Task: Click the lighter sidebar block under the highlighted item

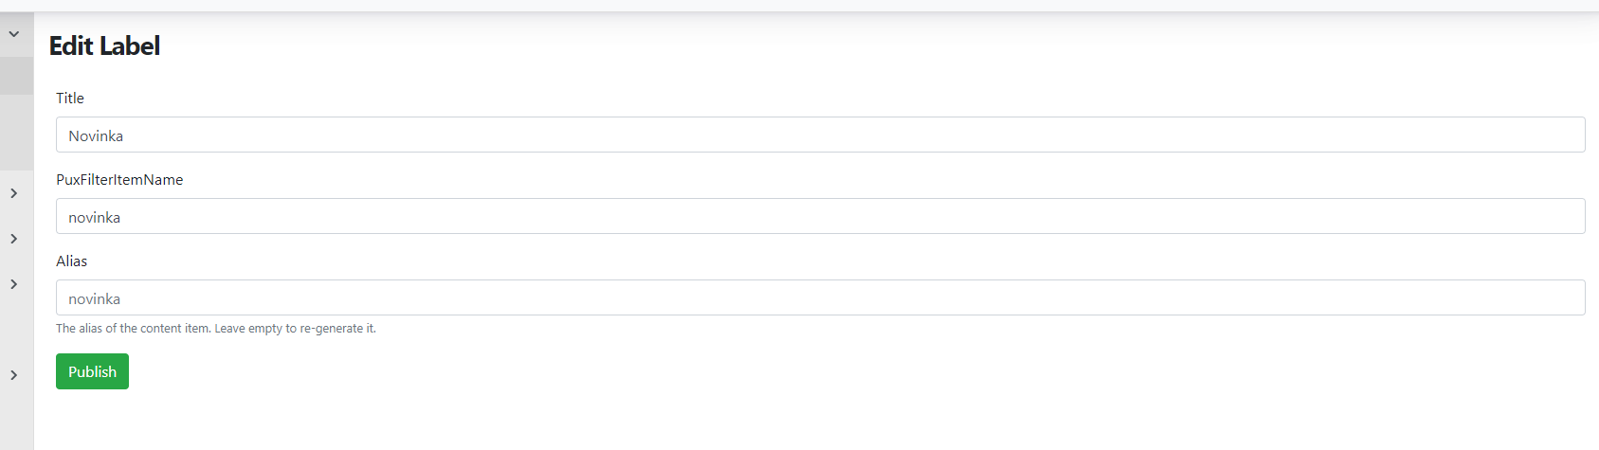Action: [x=16, y=133]
